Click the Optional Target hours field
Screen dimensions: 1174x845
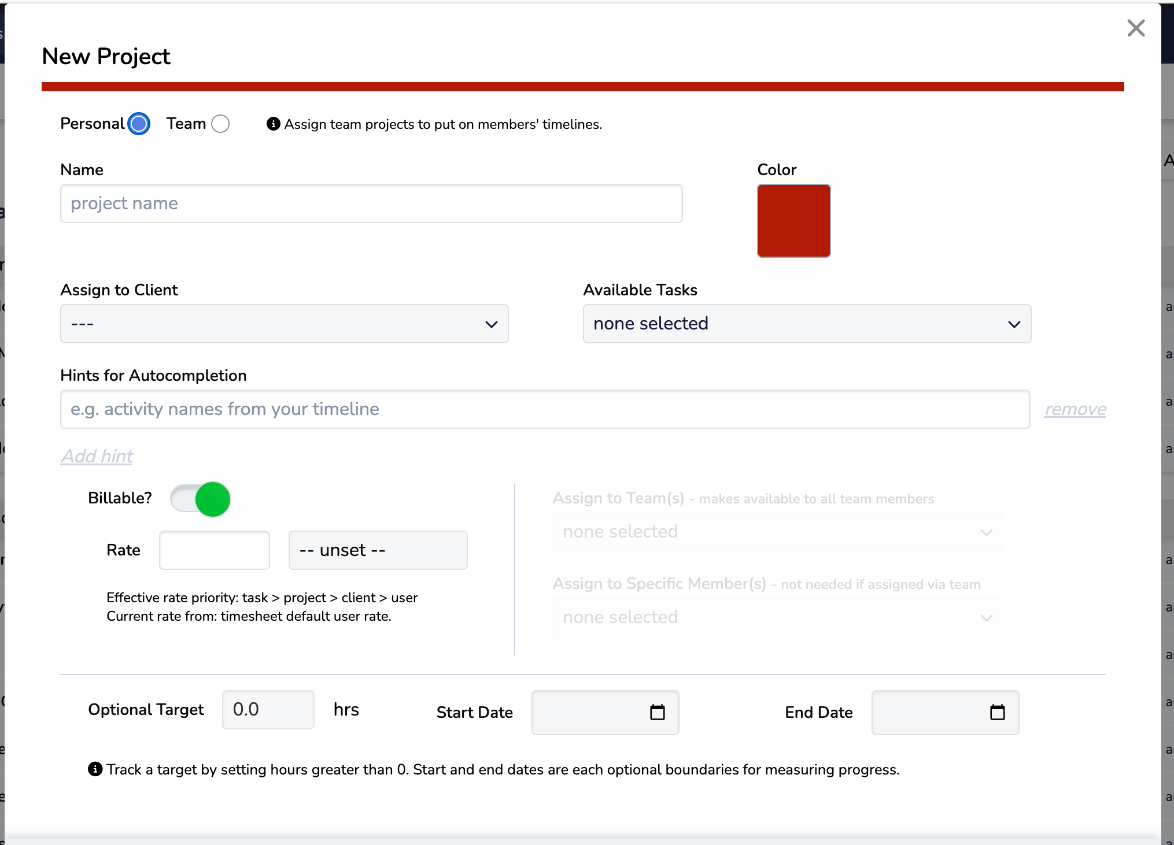268,710
